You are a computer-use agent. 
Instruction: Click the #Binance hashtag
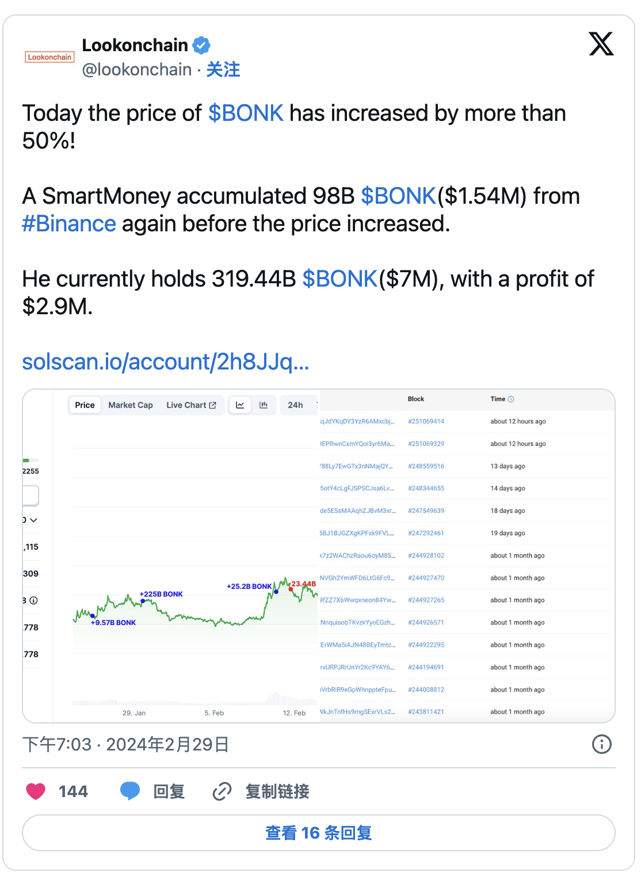tap(69, 223)
